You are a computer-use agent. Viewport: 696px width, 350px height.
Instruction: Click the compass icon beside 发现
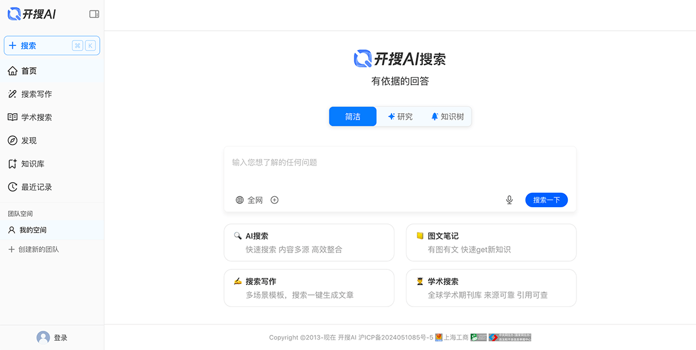(x=12, y=140)
